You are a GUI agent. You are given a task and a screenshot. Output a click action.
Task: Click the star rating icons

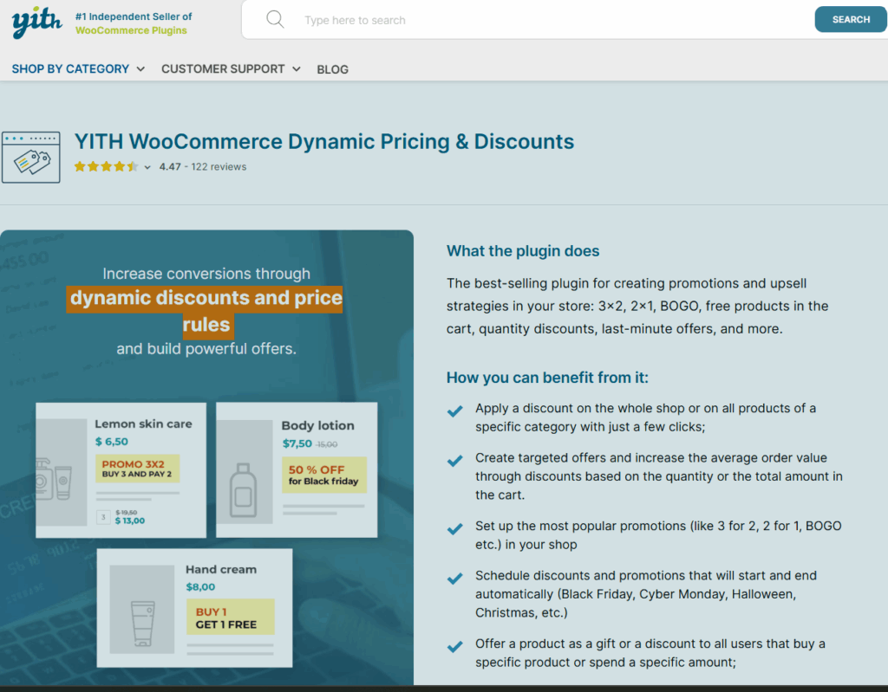coord(106,166)
